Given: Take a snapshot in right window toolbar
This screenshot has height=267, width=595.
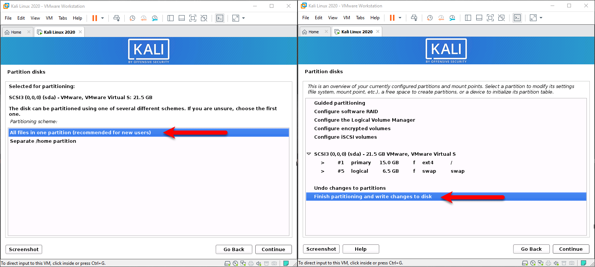Looking at the screenshot, I should tap(430, 18).
